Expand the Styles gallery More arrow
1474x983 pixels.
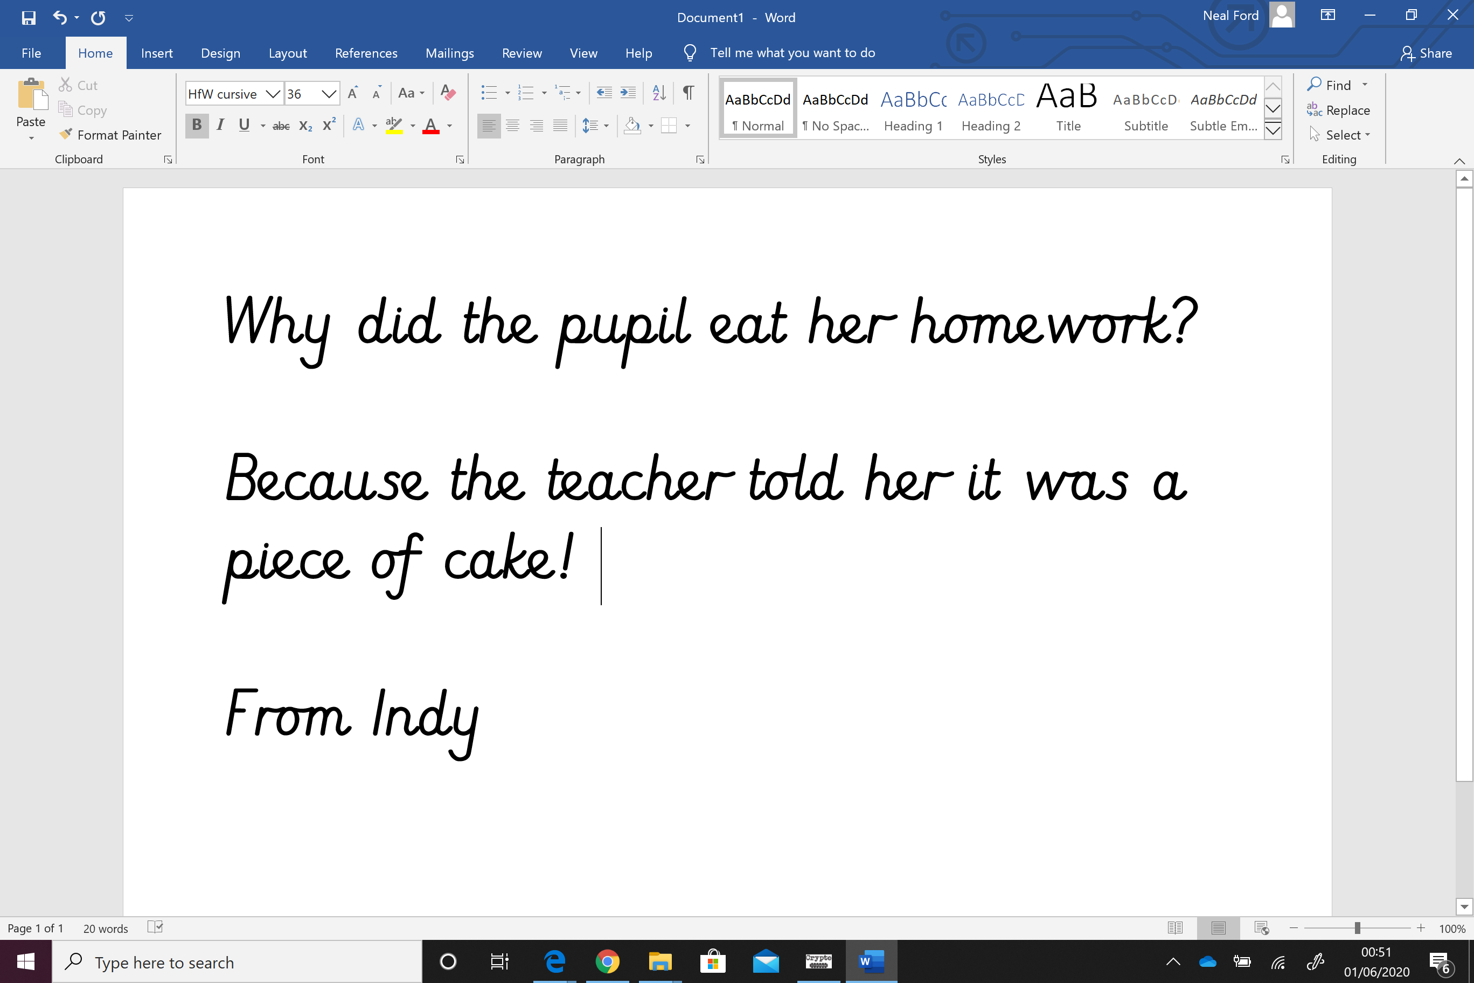(1272, 131)
